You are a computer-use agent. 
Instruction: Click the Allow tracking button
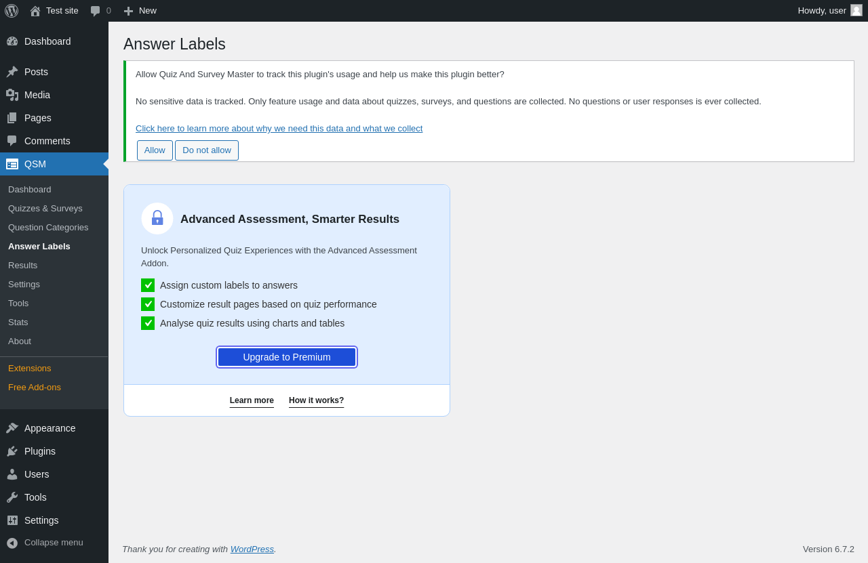155,150
